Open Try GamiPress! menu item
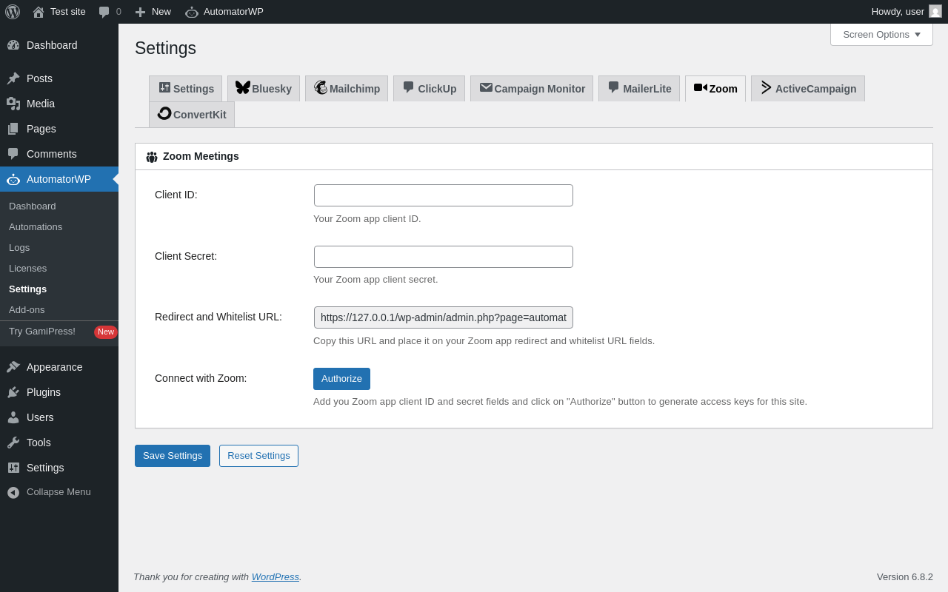Image resolution: width=948 pixels, height=592 pixels. click(42, 332)
